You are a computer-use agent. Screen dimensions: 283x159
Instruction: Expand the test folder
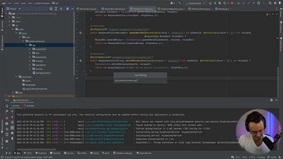[13, 93]
